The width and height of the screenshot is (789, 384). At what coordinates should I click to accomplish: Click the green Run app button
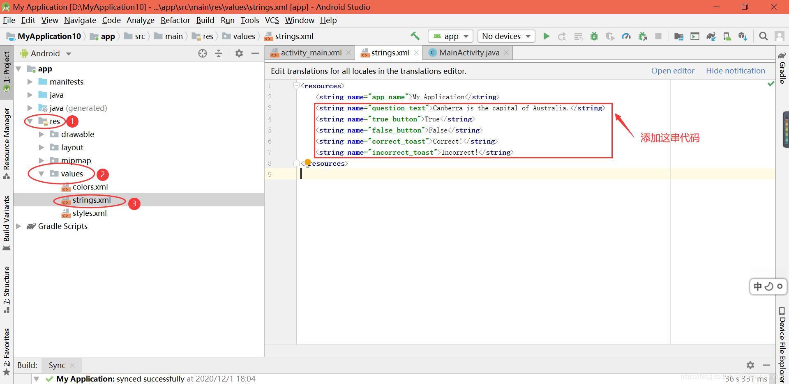click(546, 36)
